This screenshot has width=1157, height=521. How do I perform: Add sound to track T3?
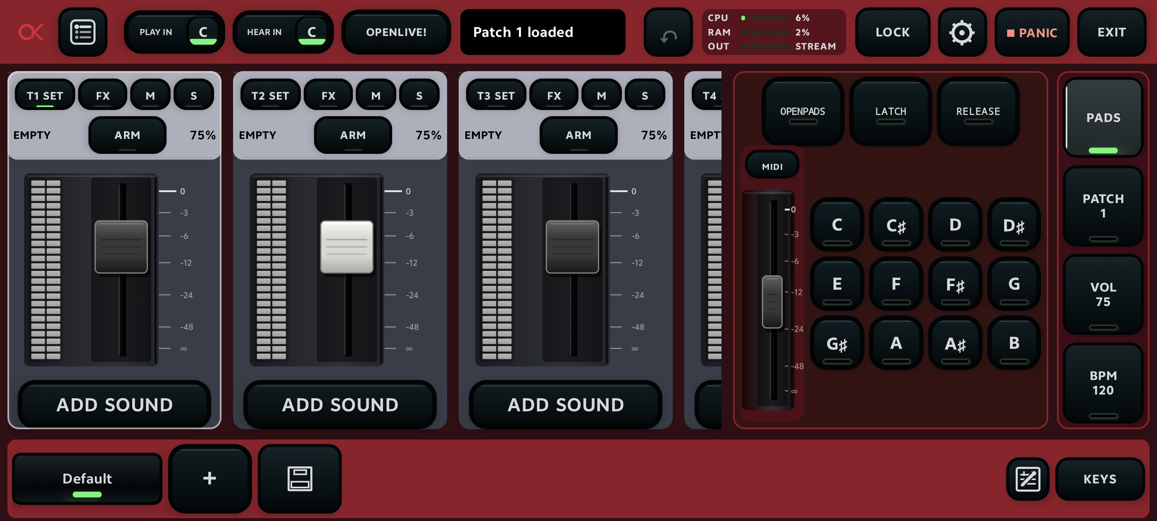pyautogui.click(x=565, y=404)
